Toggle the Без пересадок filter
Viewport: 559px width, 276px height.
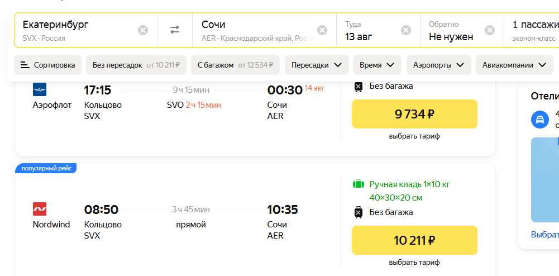[x=136, y=65]
